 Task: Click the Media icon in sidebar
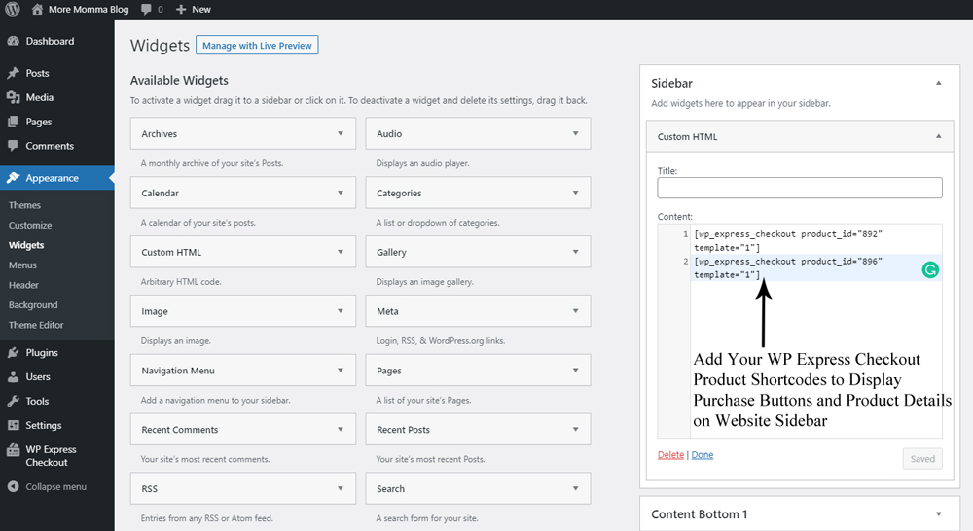pyautogui.click(x=13, y=97)
